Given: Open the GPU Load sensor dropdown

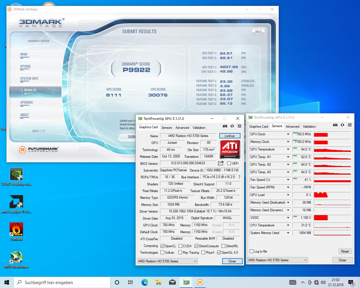Looking at the screenshot, I should tap(288, 195).
